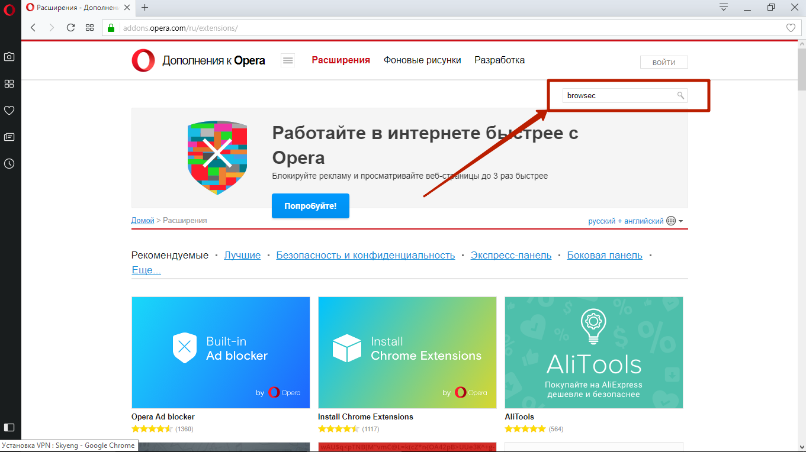Click the address bar URL field

(450, 28)
